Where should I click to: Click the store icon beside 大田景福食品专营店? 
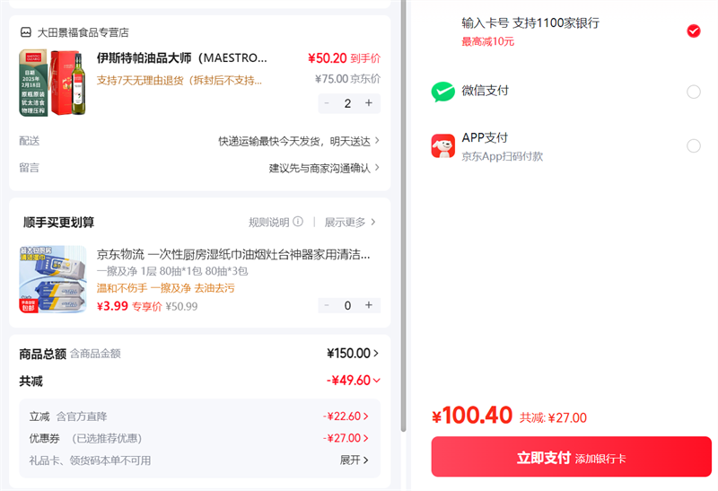(x=26, y=32)
